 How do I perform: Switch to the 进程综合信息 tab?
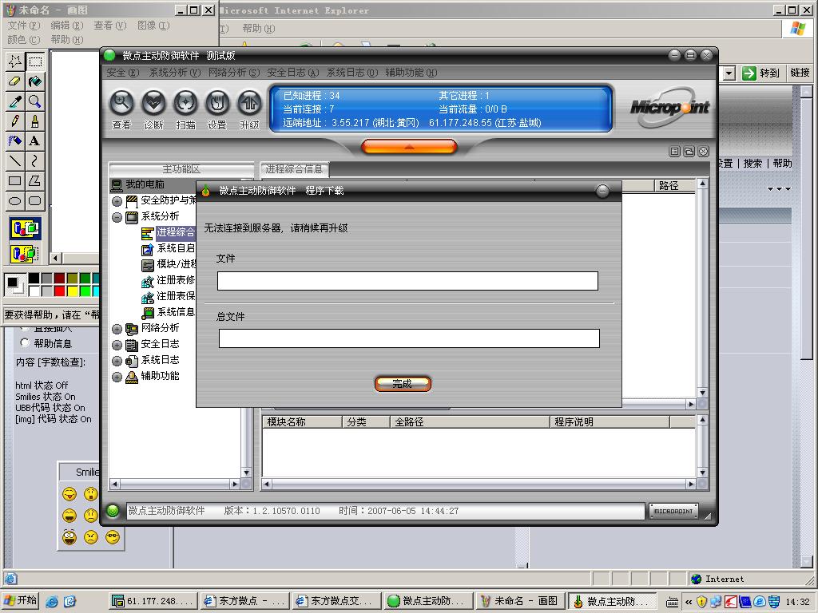pyautogui.click(x=294, y=169)
